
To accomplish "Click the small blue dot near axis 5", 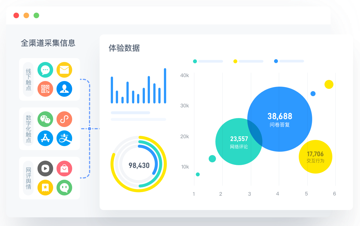I will tap(313, 94).
